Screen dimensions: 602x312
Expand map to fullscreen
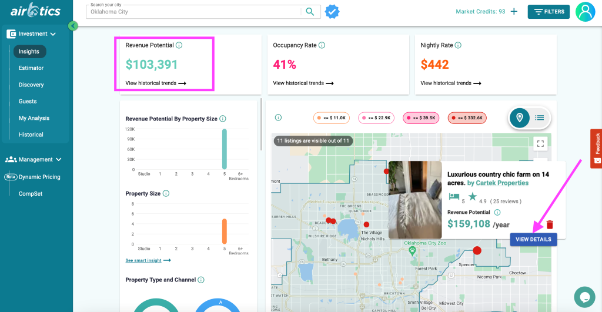click(540, 144)
